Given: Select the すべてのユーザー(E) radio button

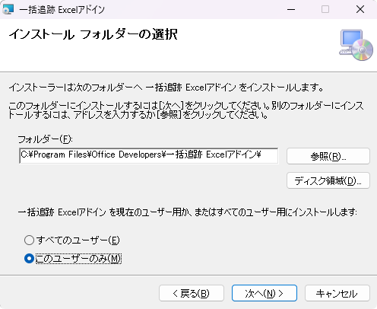Looking at the screenshot, I should pos(29,240).
